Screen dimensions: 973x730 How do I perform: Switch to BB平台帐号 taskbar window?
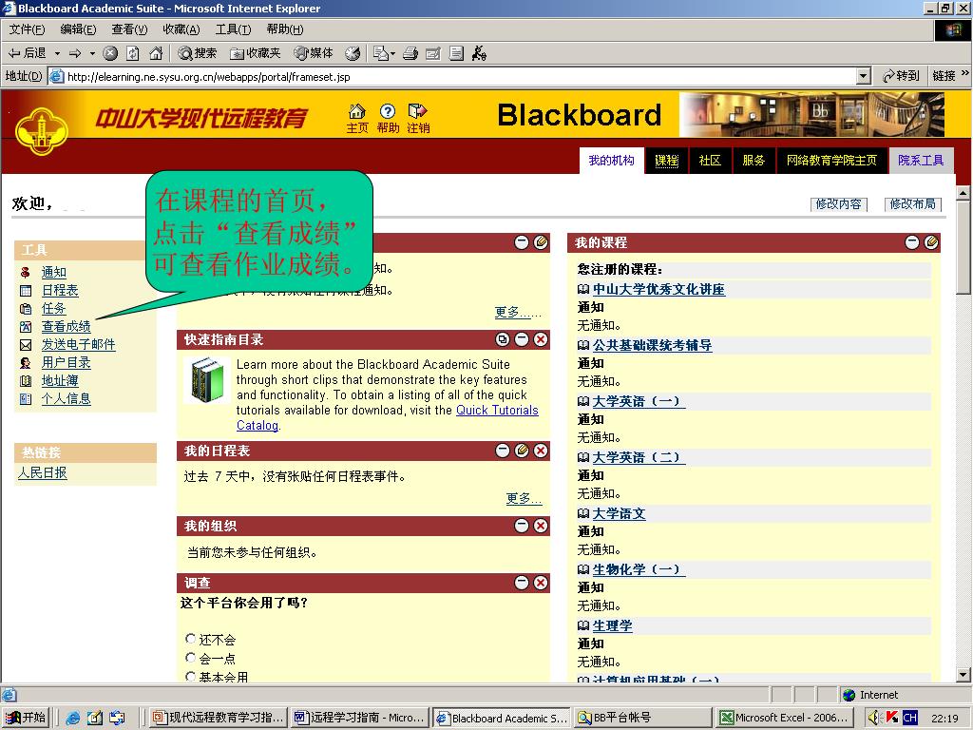tap(643, 718)
